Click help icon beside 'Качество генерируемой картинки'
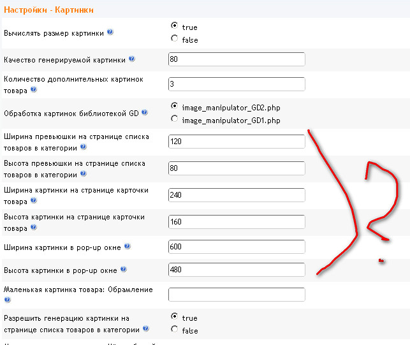Image resolution: width=410 pixels, height=345 pixels. (132, 59)
